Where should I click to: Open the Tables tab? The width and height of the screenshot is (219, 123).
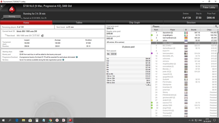79,22
